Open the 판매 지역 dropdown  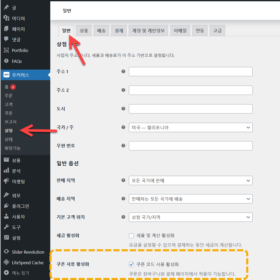191,180
